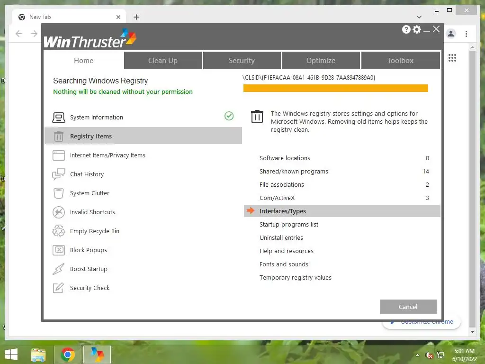Expand Chrome tab search chevron
485x364 pixels.
419,17
